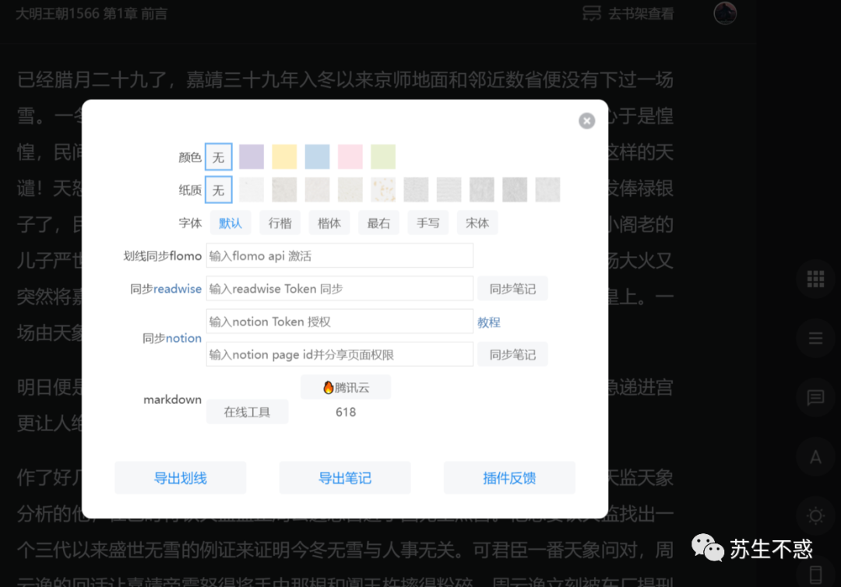
Task: Click the 导出笔记 button
Action: (345, 478)
